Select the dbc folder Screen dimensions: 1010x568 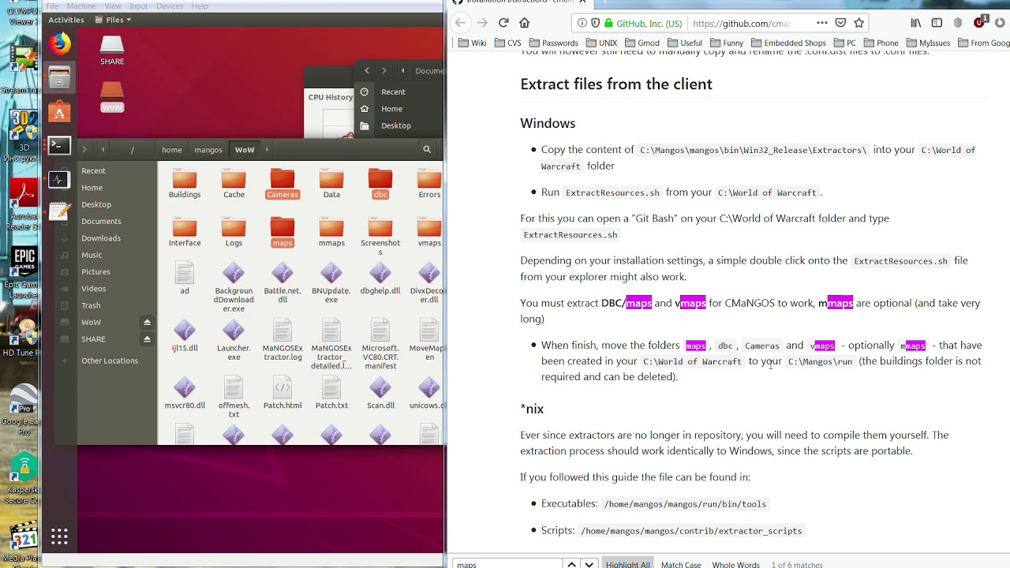380,184
